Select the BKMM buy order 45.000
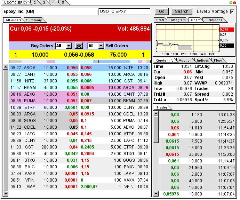This screenshot has height=200, width=240. [44, 88]
